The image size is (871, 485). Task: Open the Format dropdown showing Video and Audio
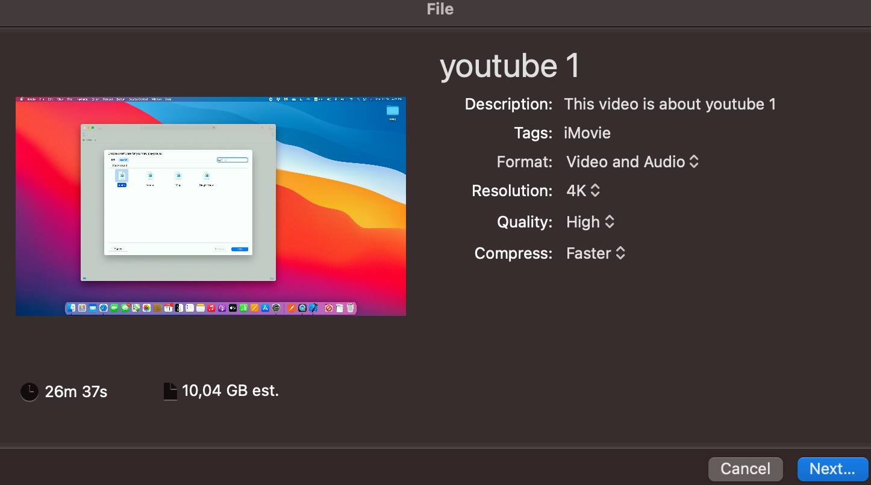[632, 162]
